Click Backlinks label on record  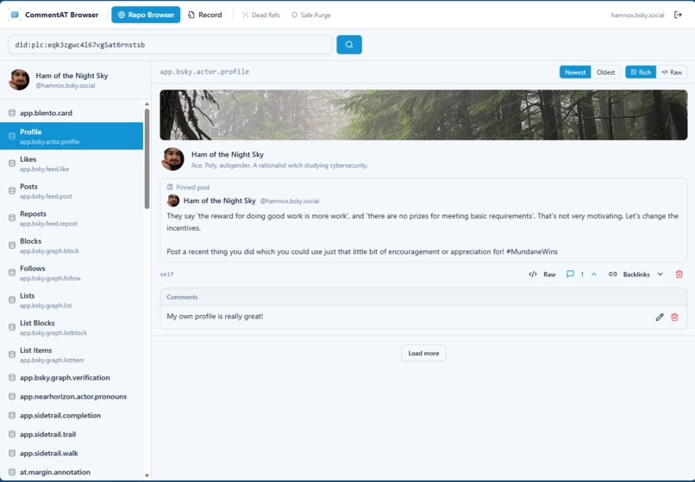tap(636, 275)
